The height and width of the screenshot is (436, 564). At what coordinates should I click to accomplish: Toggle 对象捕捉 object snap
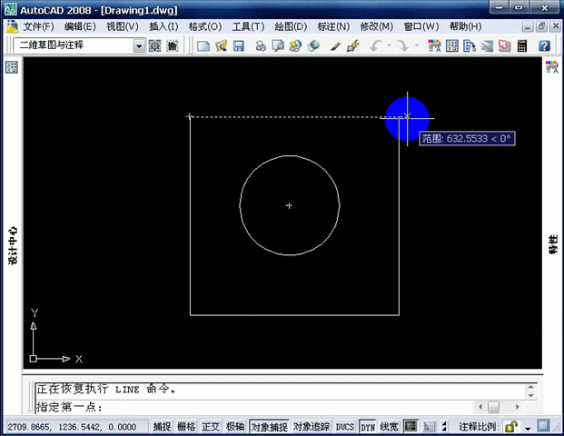tap(269, 427)
